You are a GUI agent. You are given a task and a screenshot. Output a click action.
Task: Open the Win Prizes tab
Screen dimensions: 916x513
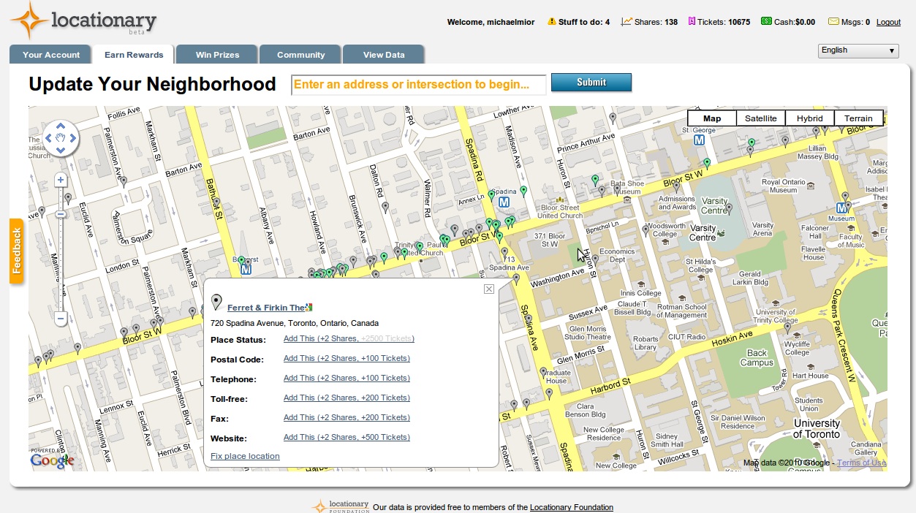pos(217,55)
